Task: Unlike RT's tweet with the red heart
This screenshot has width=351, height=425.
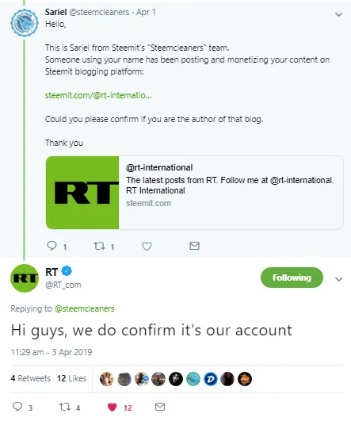Action: pos(113,407)
